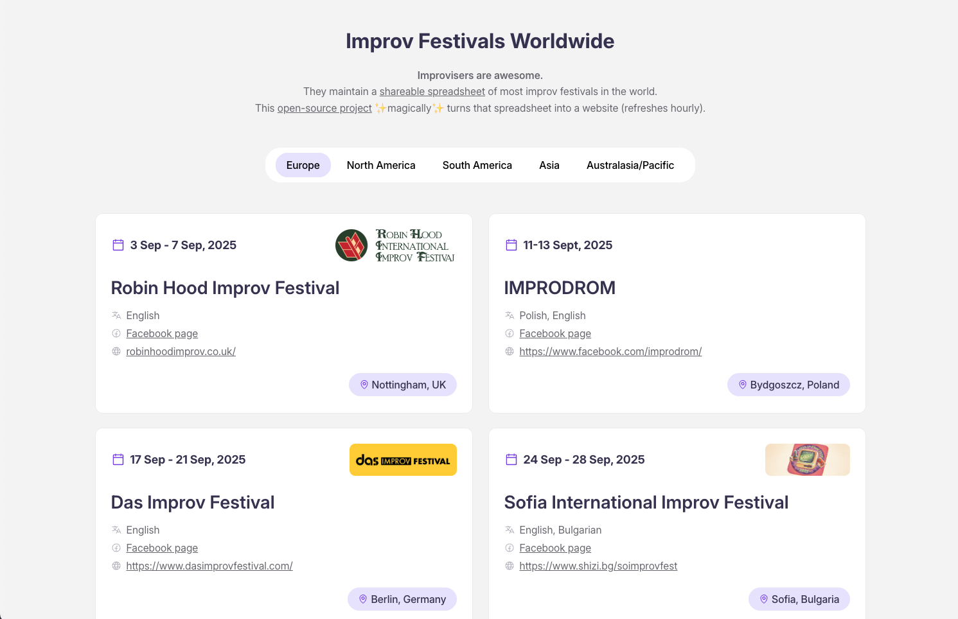
Task: Click calendar icon beside 3 Sep - 7 Sep
Action: pyautogui.click(x=118, y=245)
